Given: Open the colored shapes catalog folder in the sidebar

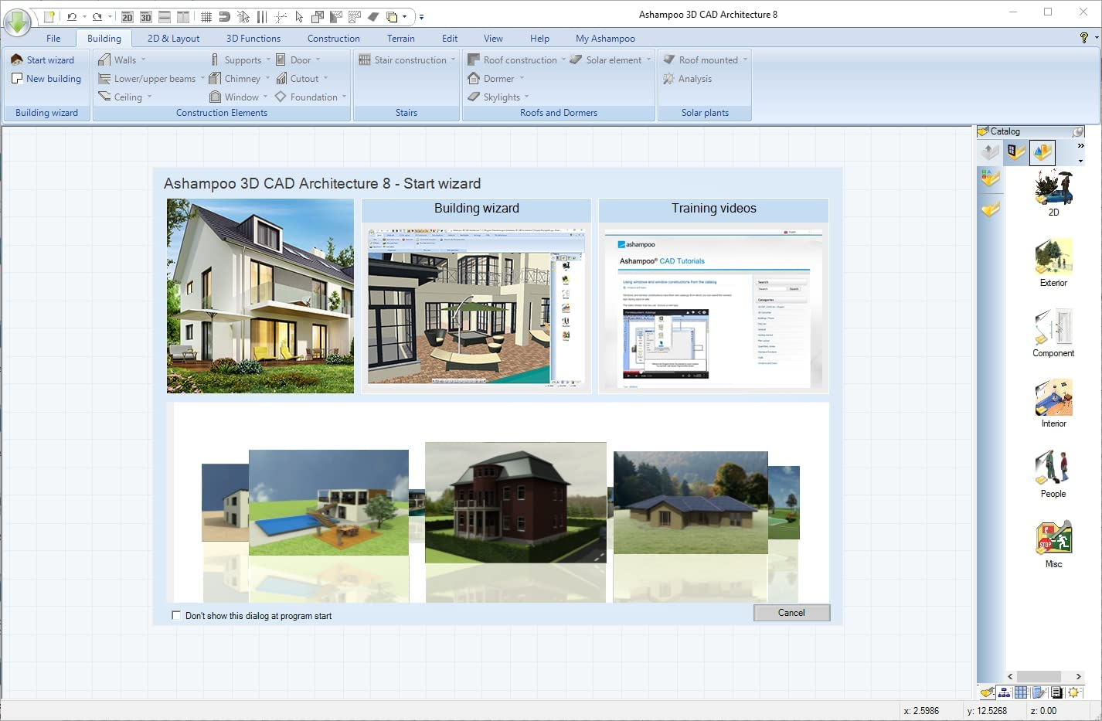Looking at the screenshot, I should tap(990, 179).
